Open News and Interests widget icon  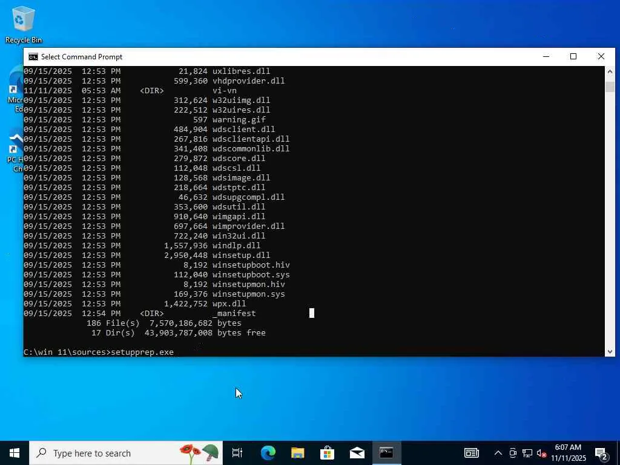click(471, 453)
